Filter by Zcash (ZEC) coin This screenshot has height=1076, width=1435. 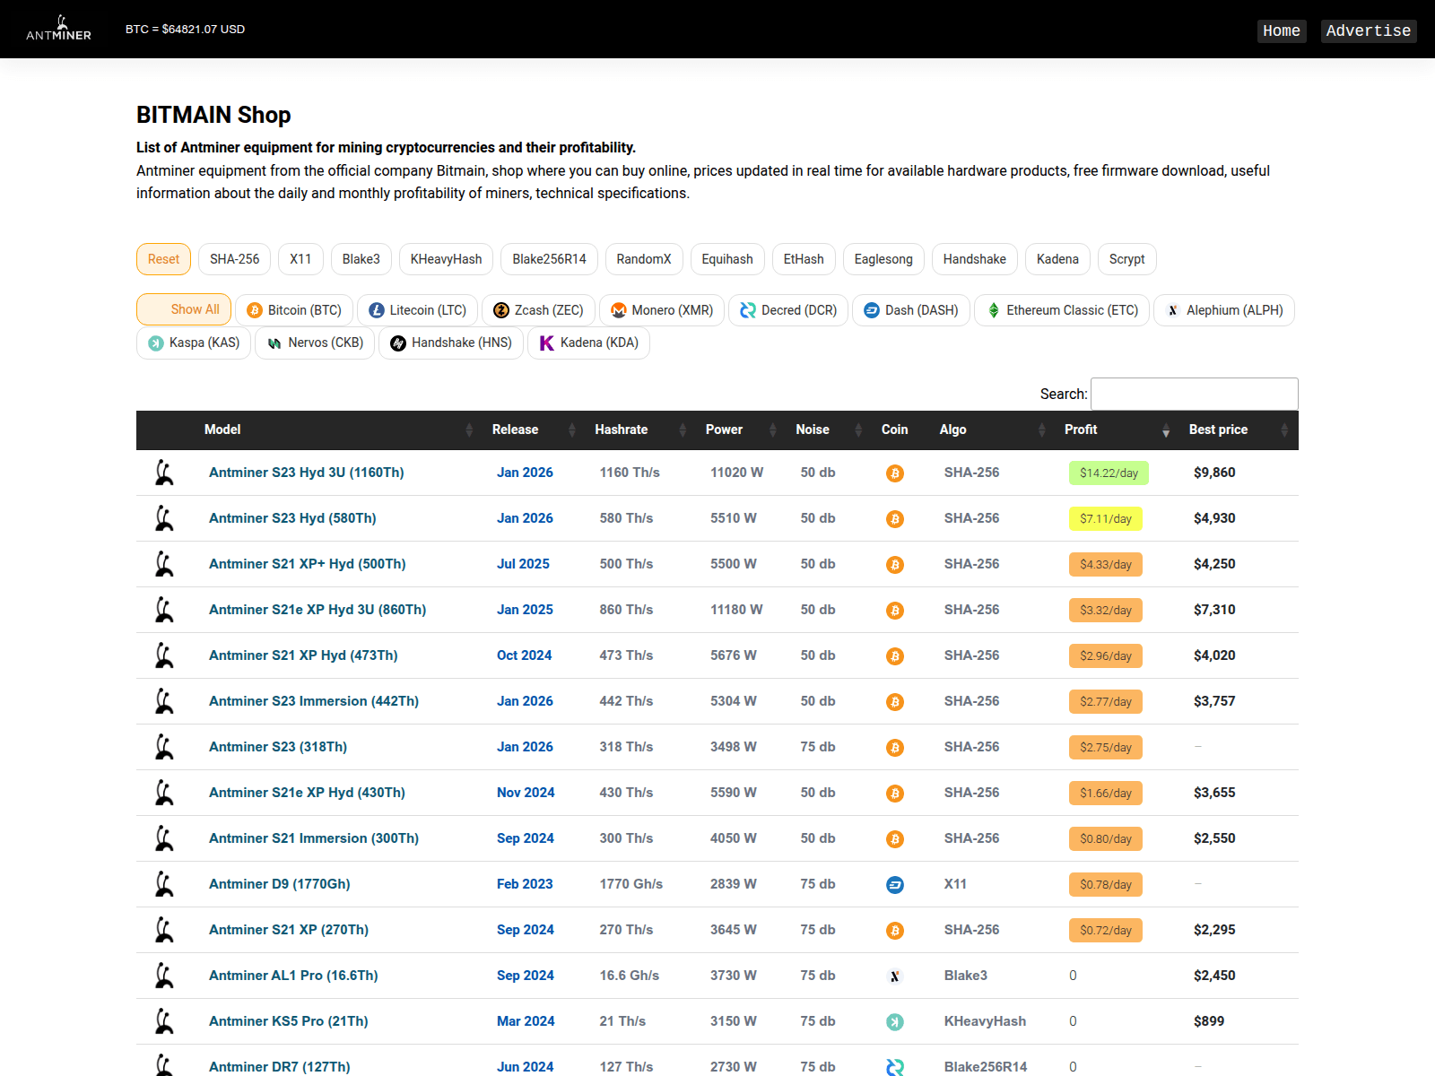538,310
